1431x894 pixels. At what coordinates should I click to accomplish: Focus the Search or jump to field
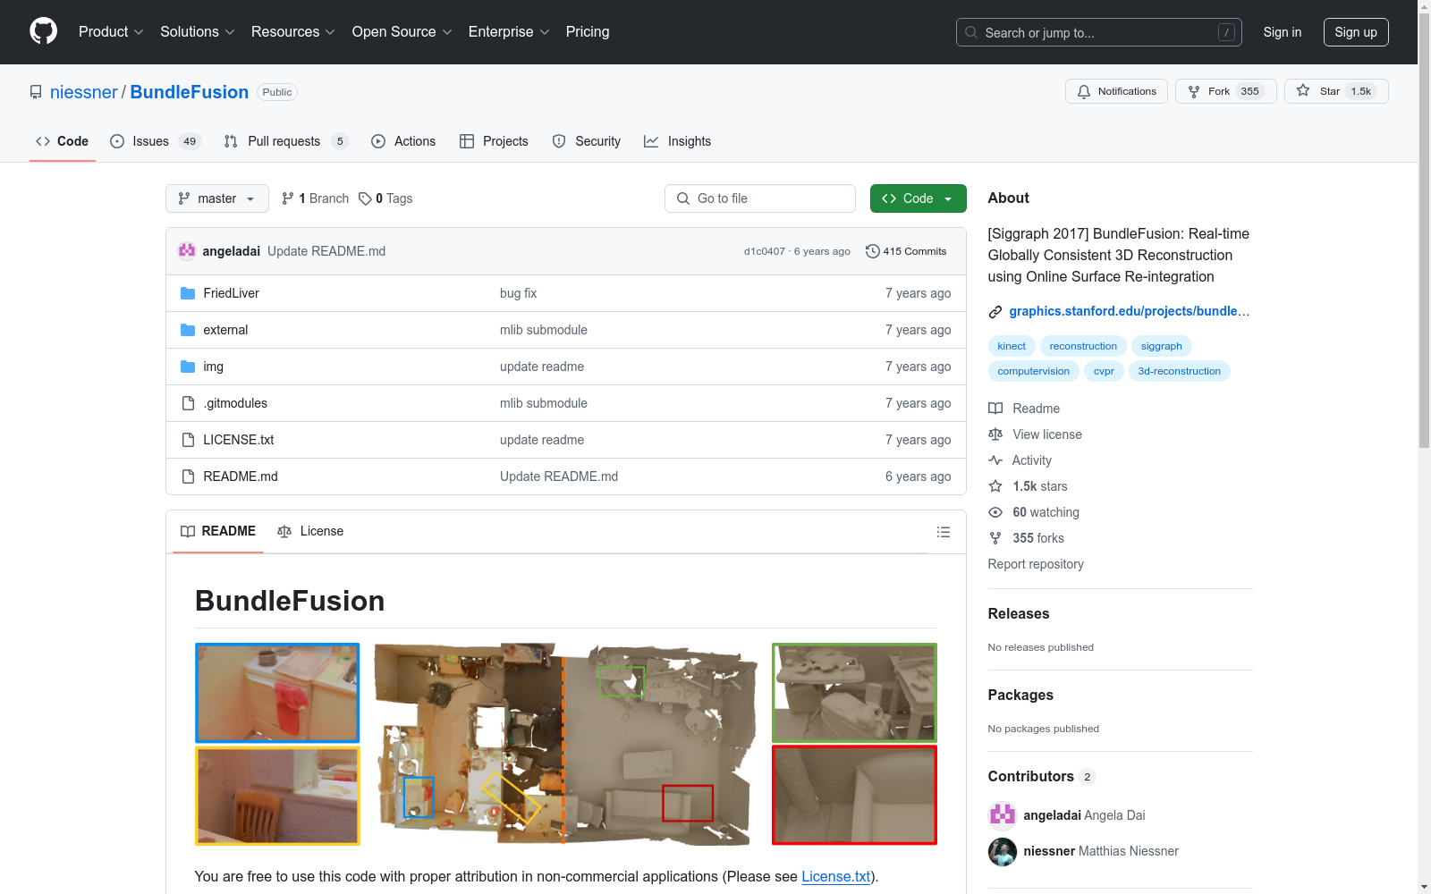pyautogui.click(x=1097, y=32)
